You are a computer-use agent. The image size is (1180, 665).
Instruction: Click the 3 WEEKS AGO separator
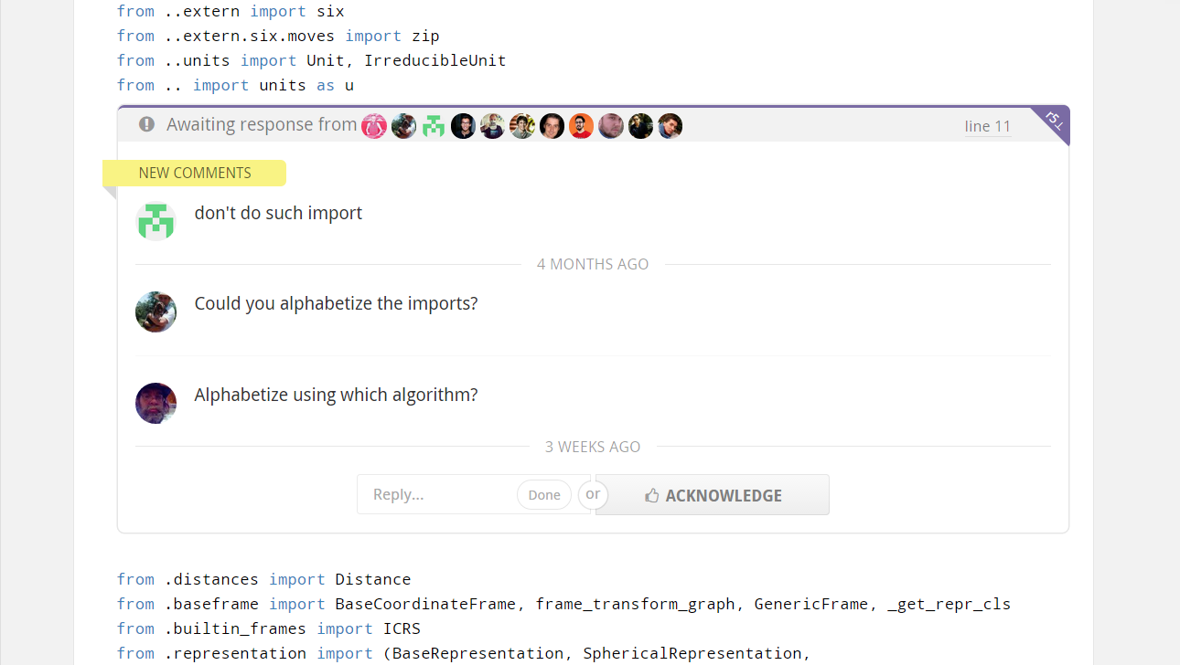click(x=593, y=447)
